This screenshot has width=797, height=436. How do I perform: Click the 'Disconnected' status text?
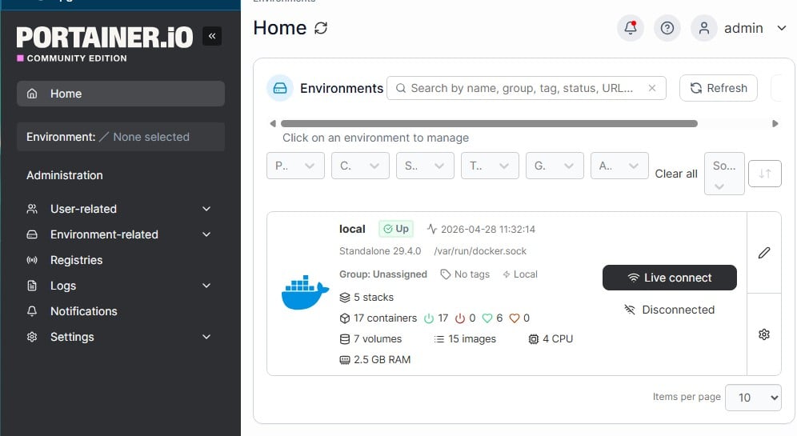(678, 310)
